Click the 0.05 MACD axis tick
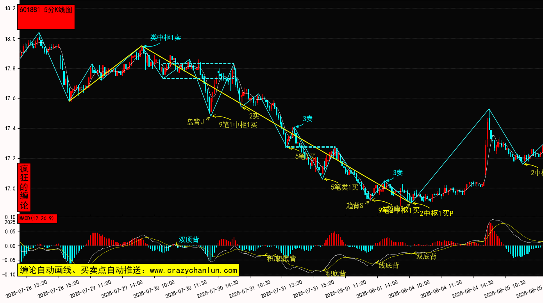The image size is (543, 303). (11, 231)
